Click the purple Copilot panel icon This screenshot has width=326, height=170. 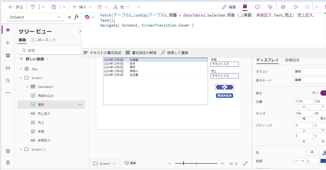(x=245, y=7)
